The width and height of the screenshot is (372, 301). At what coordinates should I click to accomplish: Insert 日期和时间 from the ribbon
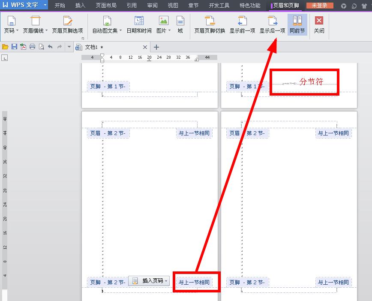click(x=139, y=24)
